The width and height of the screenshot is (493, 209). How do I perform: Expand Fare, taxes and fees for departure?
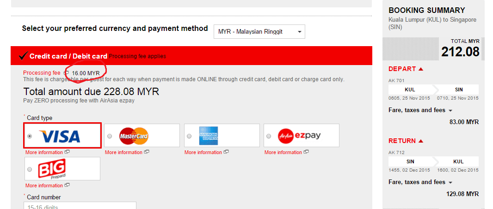(x=420, y=110)
